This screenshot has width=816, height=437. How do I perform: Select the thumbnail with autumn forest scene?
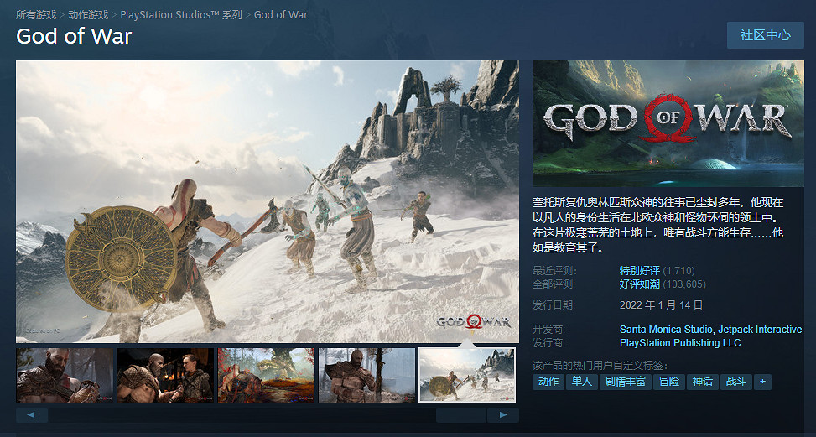(266, 375)
